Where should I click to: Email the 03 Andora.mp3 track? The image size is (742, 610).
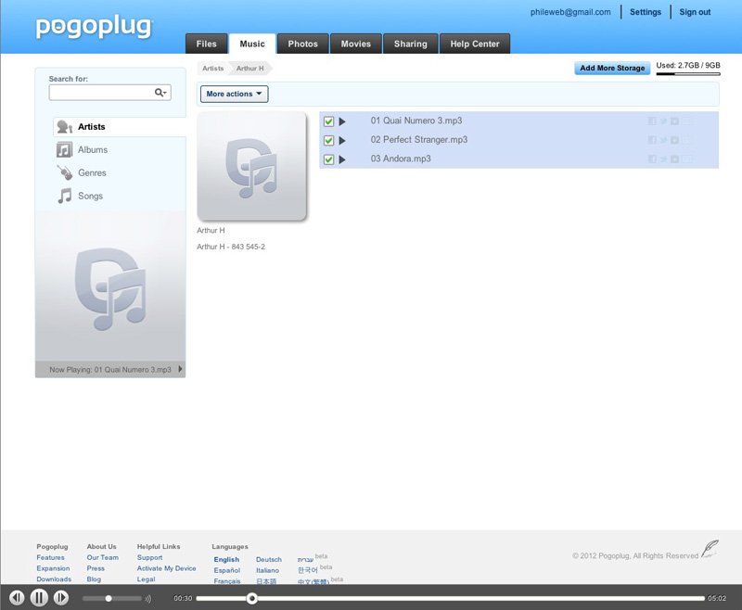pos(687,159)
